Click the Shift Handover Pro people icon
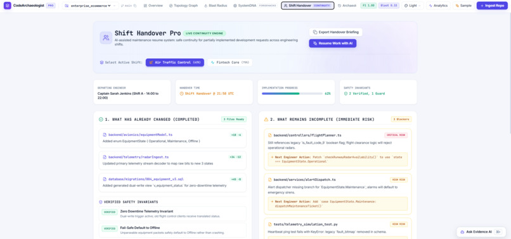This screenshot has height=239, width=511. click(106, 38)
